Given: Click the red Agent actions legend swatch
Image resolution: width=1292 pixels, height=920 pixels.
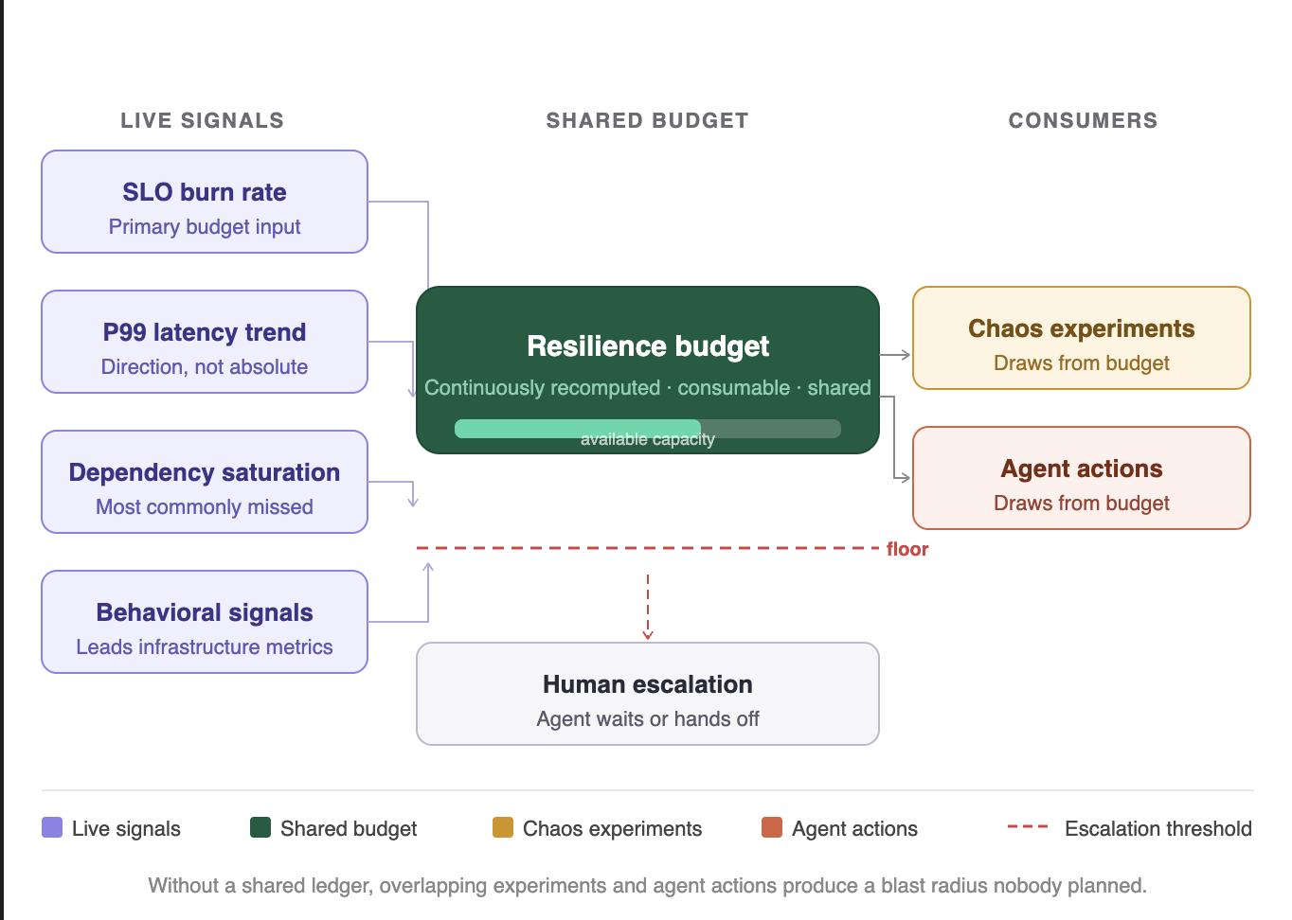Looking at the screenshot, I should (x=772, y=827).
